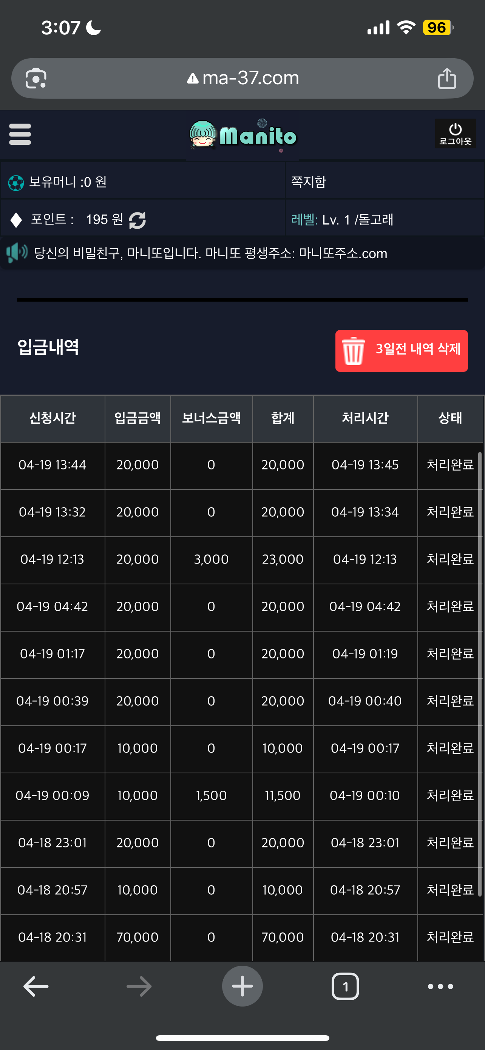Open the hamburger menu
The image size is (485, 1050).
[x=20, y=134]
